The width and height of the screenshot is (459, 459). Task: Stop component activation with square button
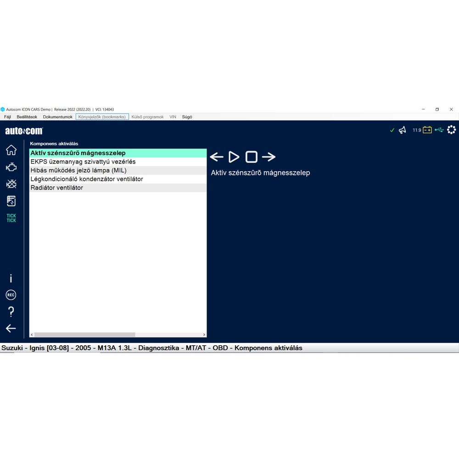(x=252, y=157)
